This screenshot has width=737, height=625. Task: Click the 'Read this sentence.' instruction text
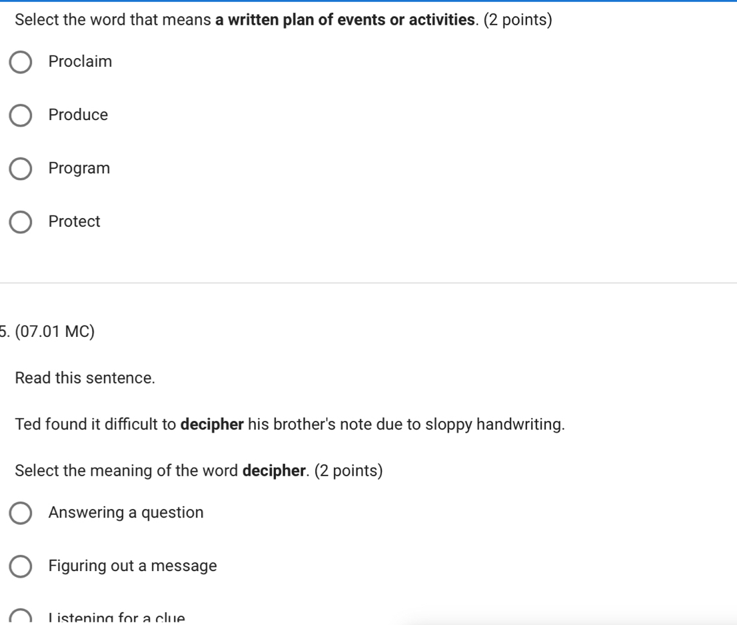point(85,378)
